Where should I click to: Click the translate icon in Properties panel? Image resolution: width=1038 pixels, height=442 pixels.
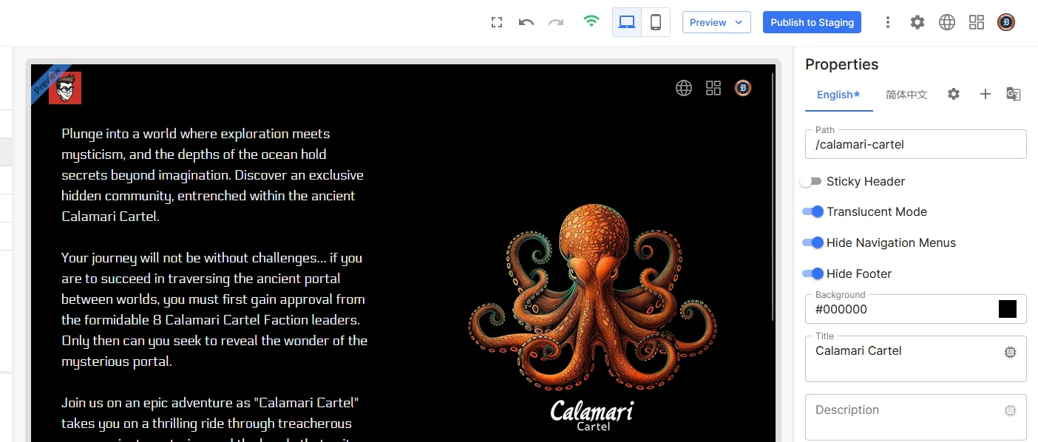point(1014,94)
